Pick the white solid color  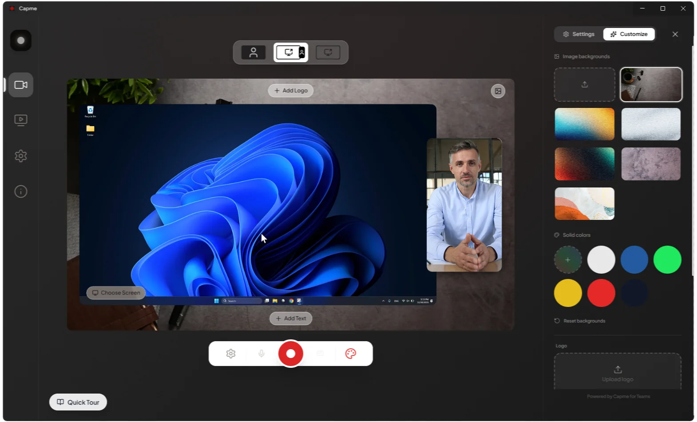[x=601, y=260]
